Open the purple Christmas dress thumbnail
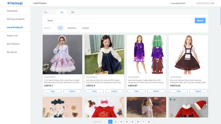 pos(146,54)
